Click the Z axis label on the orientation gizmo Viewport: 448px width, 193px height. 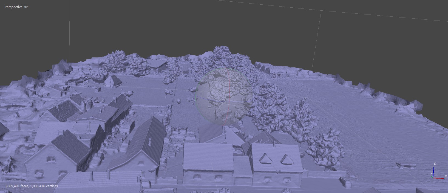point(435,163)
